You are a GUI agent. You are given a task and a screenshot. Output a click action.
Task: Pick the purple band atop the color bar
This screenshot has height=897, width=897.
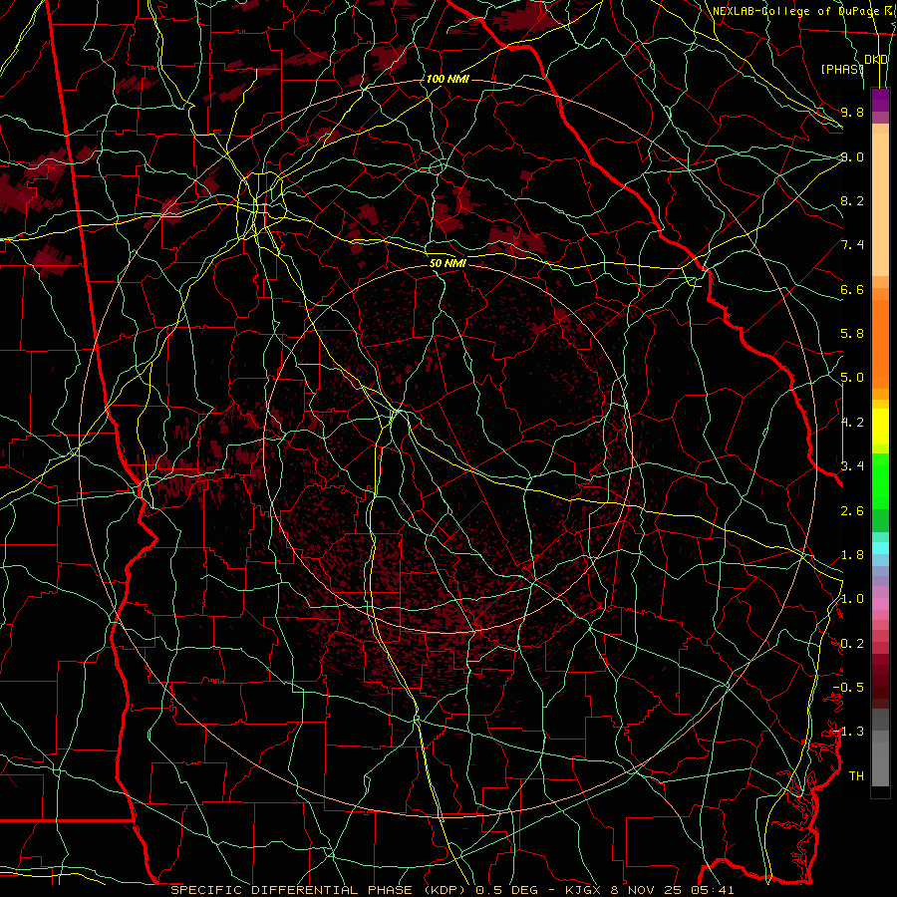click(880, 100)
